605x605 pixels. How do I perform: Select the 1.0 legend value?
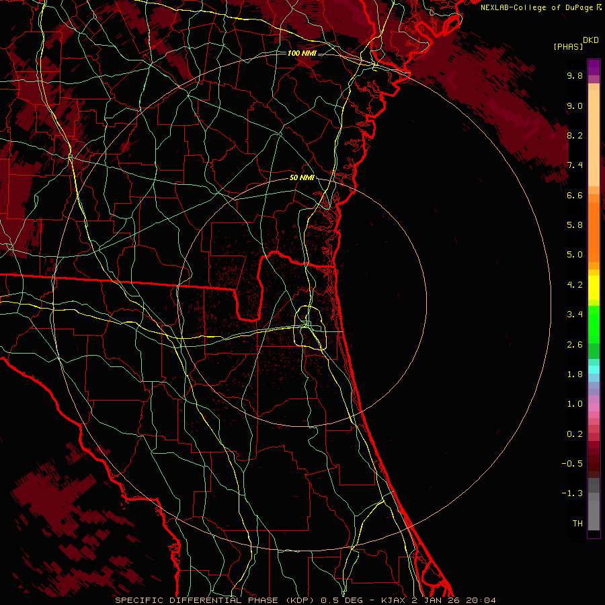click(x=575, y=404)
